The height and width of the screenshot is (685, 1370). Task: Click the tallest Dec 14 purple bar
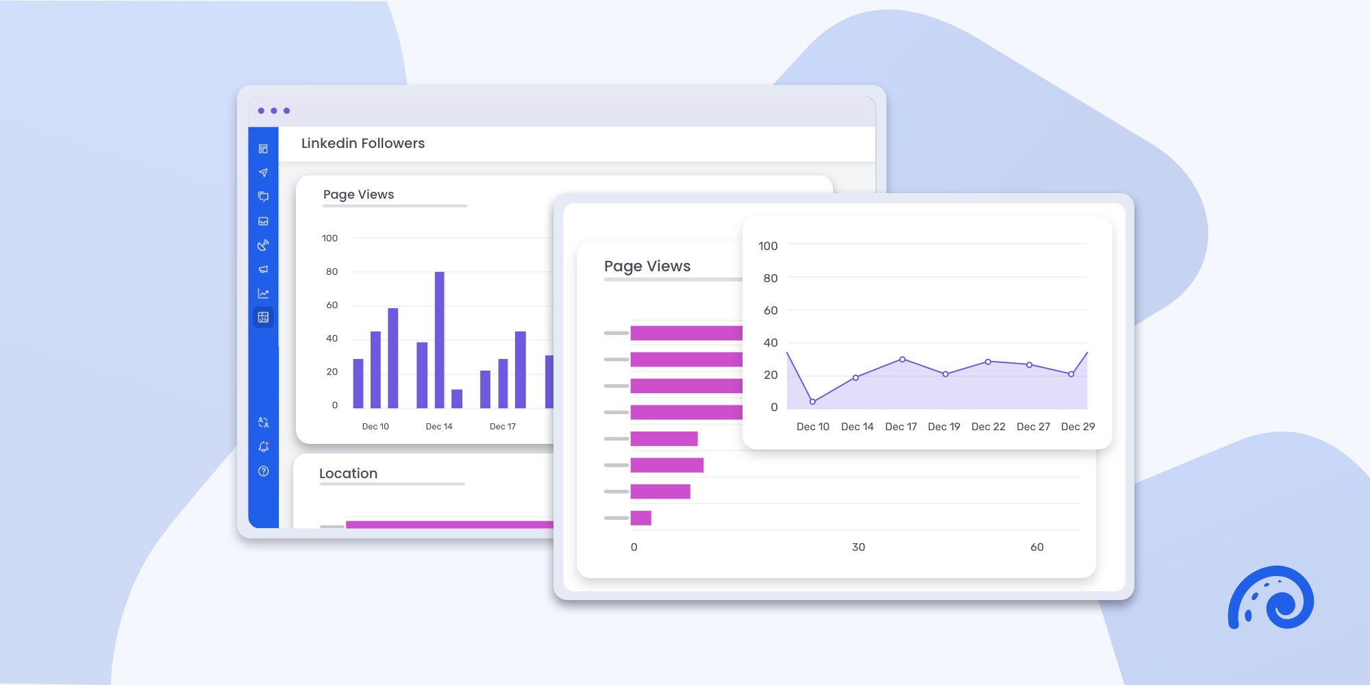pos(440,336)
